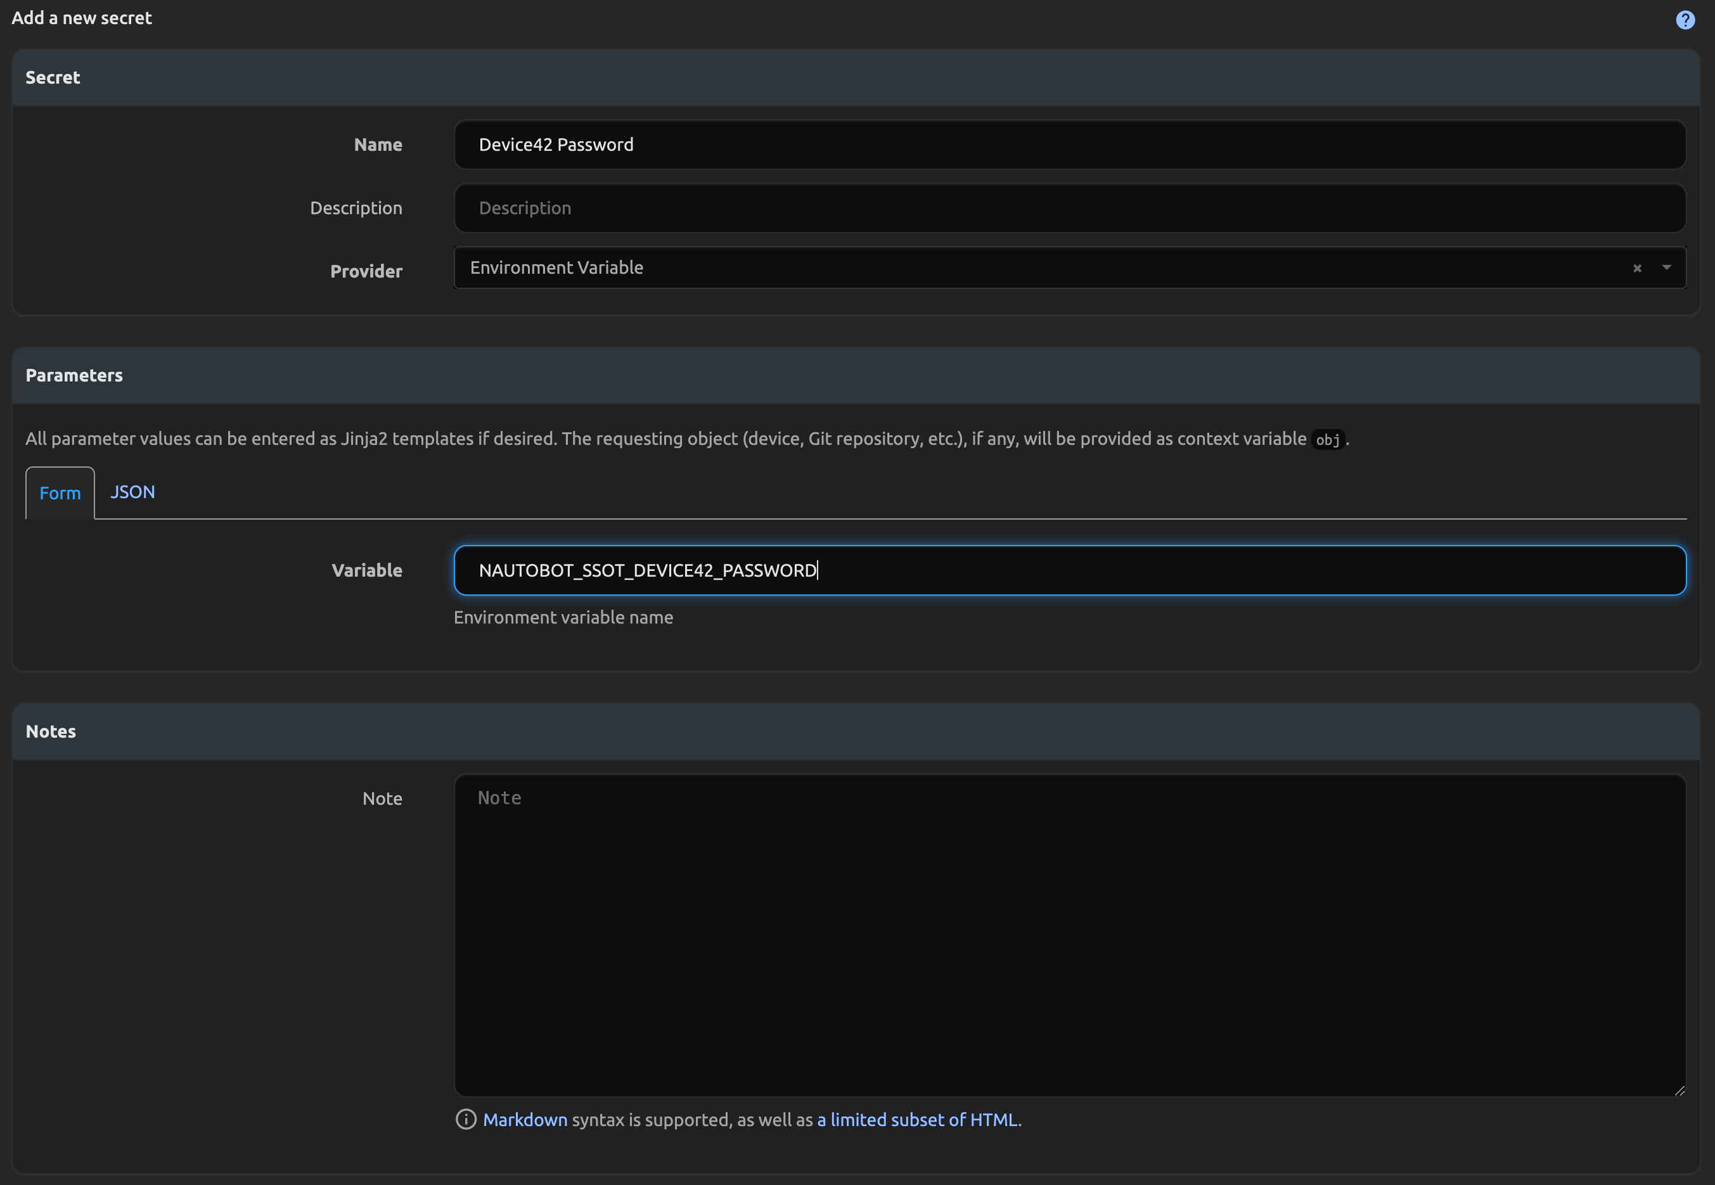This screenshot has height=1185, width=1715.
Task: Expand the Provider dropdown arrow
Action: tap(1666, 267)
